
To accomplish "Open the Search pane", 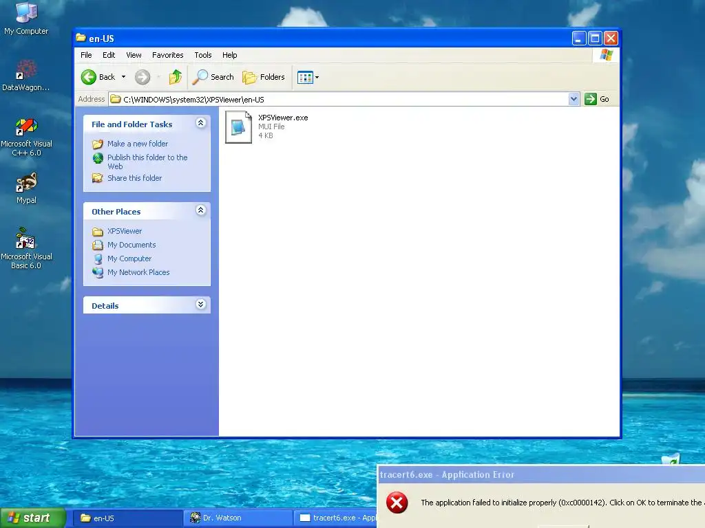I will 213,77.
